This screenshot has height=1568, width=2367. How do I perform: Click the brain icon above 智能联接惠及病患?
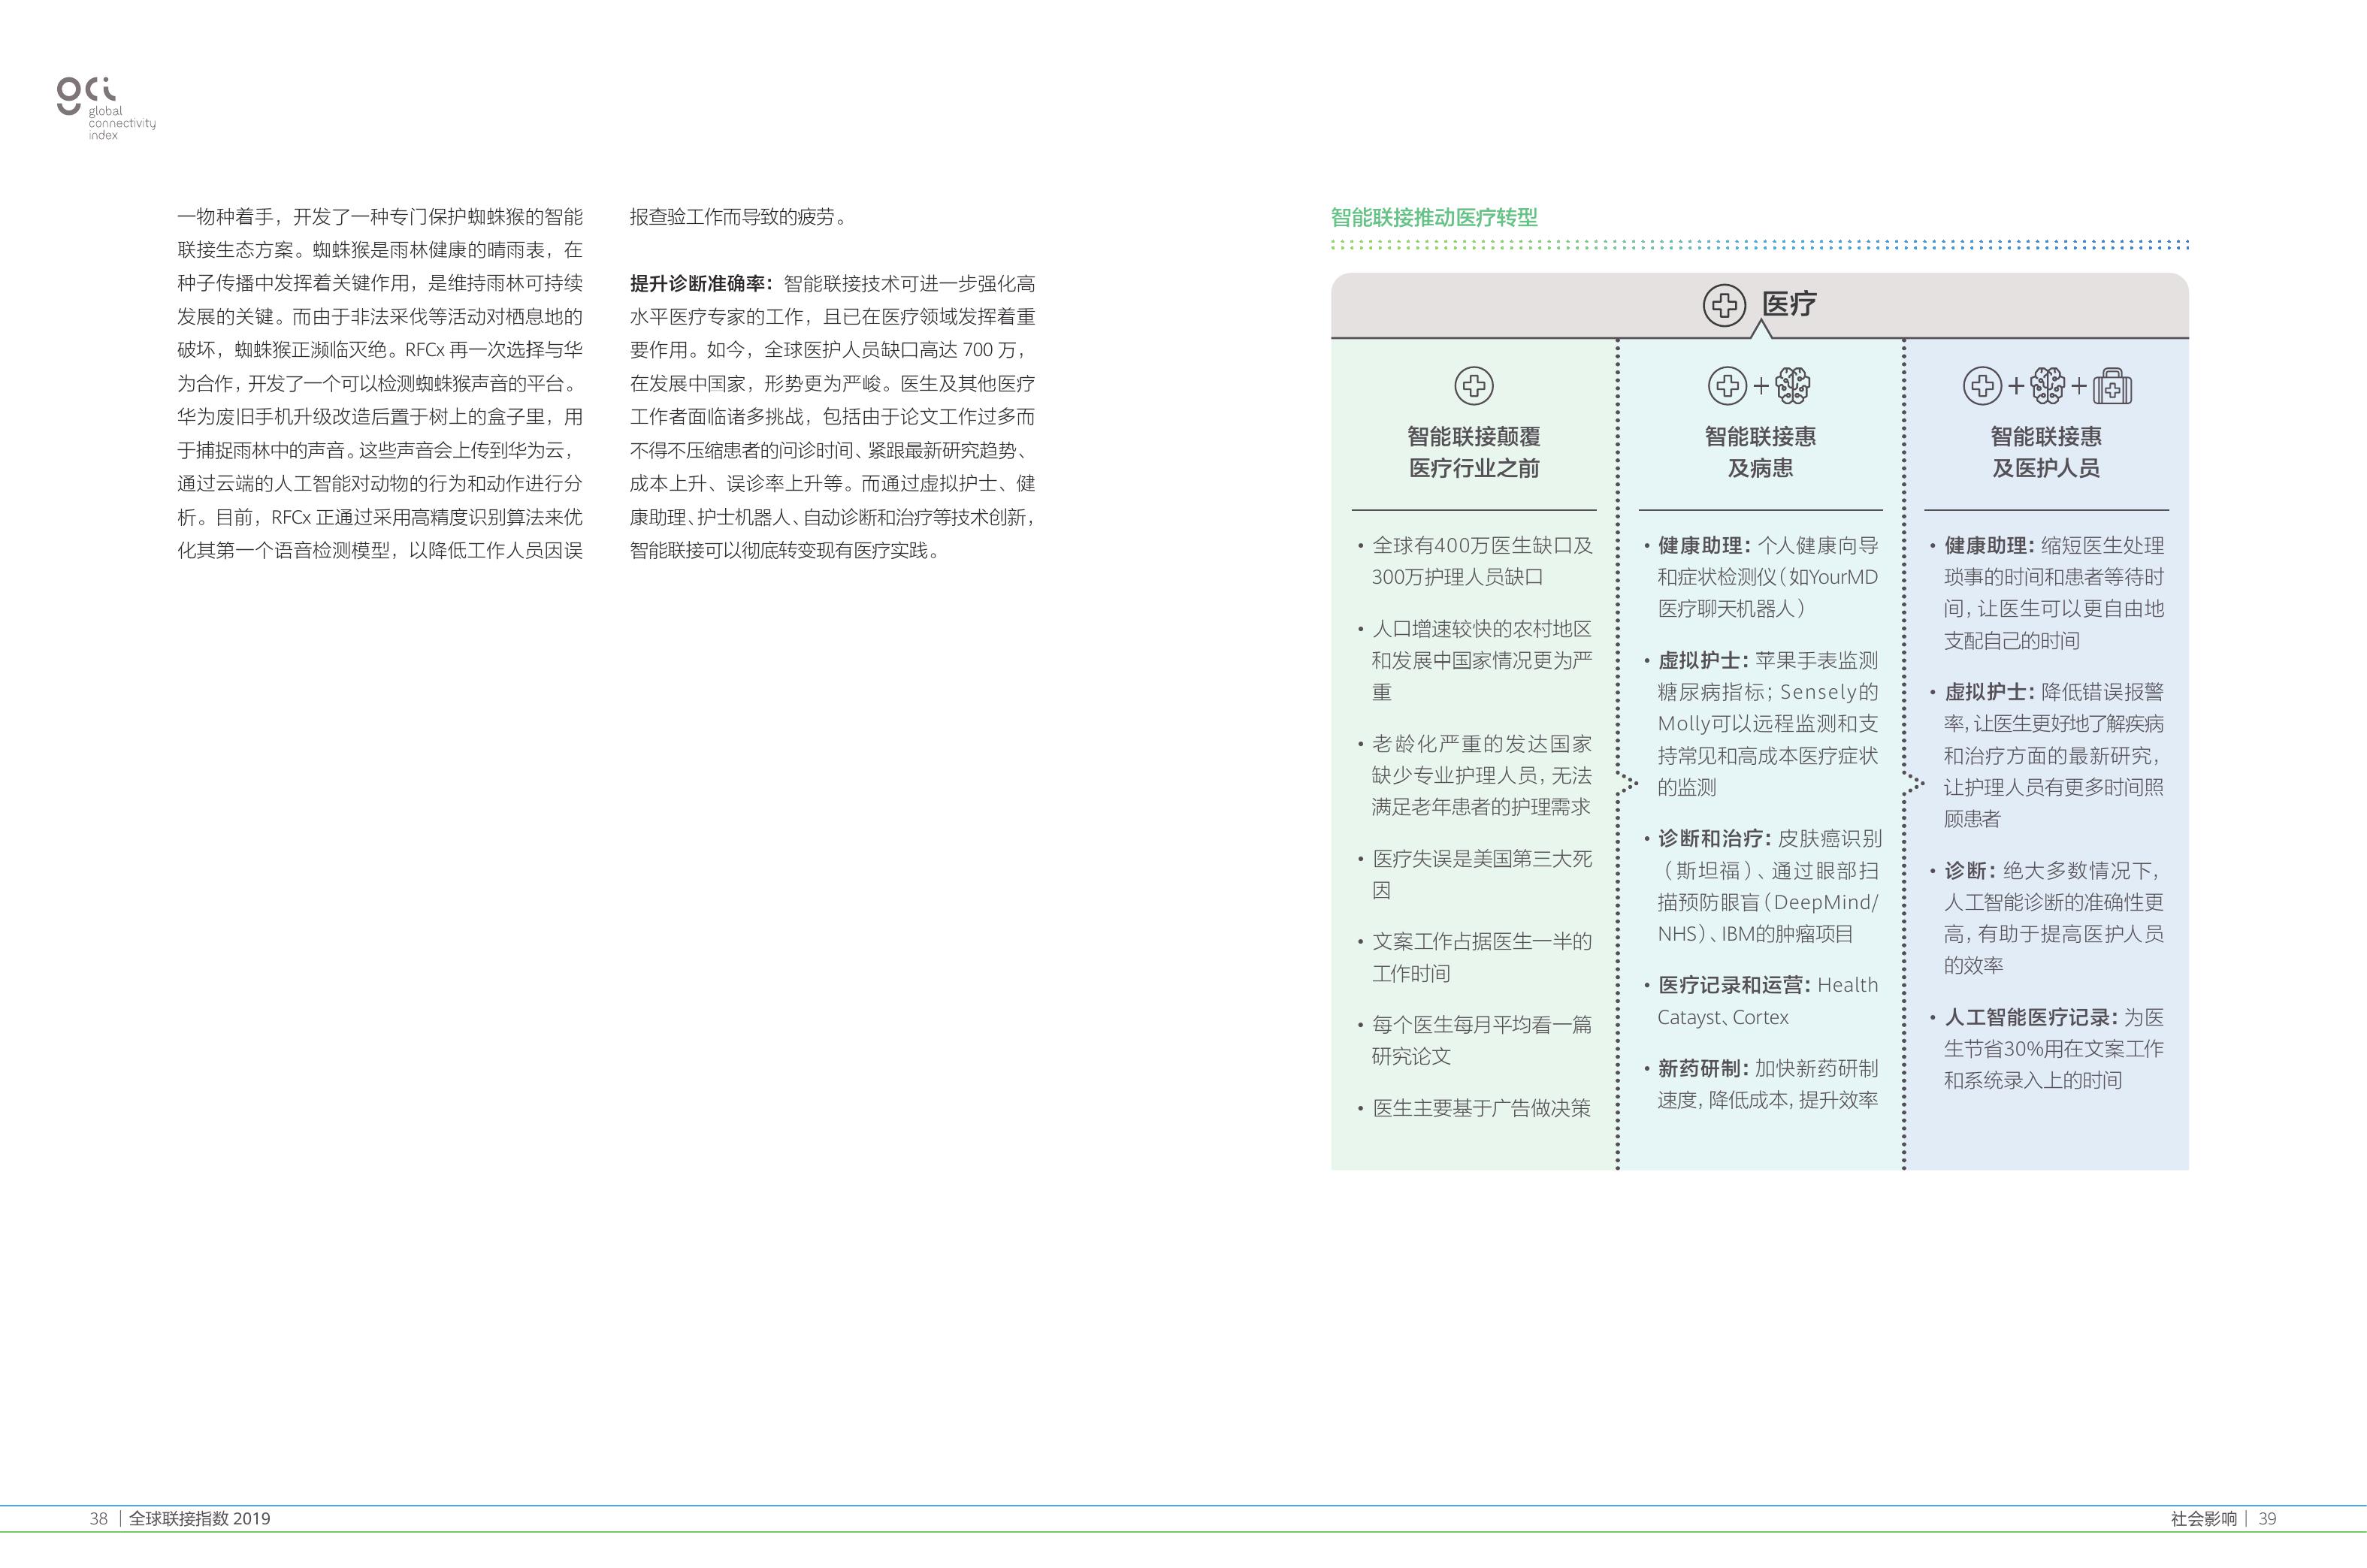click(1792, 386)
